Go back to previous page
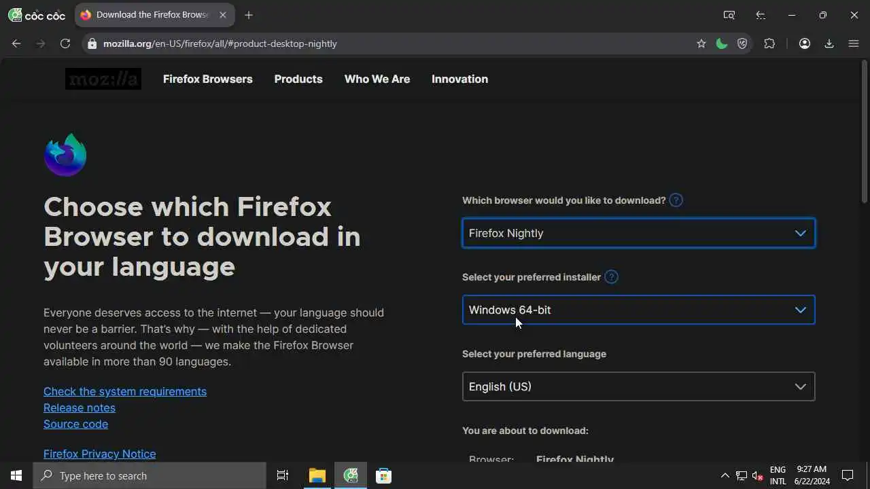This screenshot has width=870, height=489. [x=16, y=43]
